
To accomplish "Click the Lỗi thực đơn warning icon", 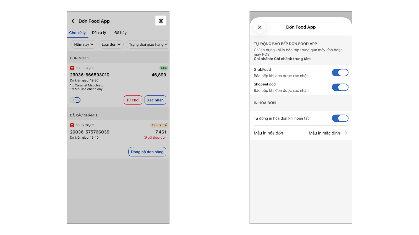I will click(145, 137).
